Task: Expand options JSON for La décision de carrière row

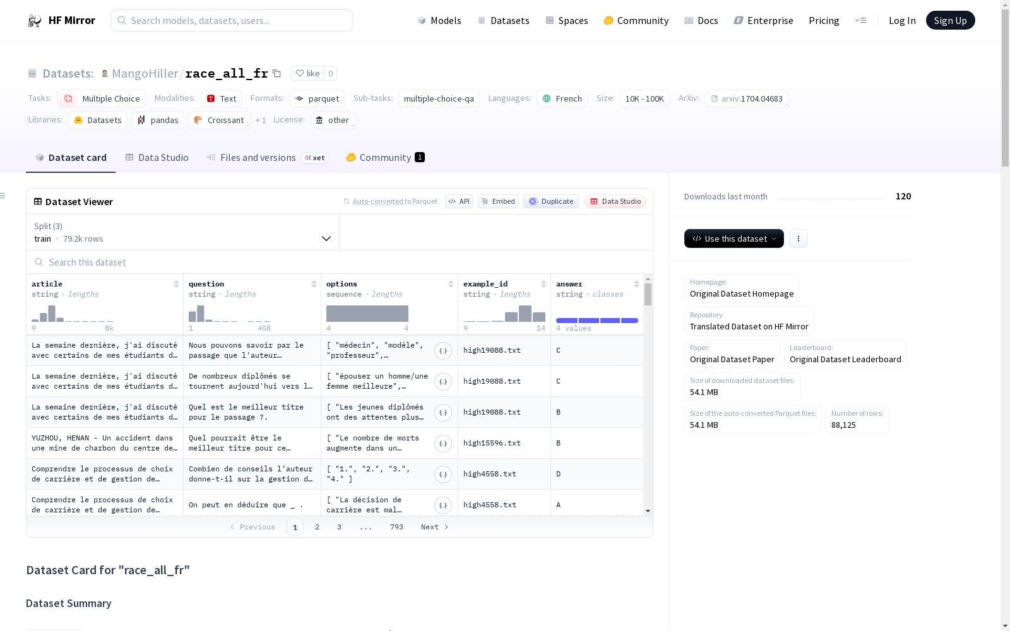Action: (x=443, y=505)
